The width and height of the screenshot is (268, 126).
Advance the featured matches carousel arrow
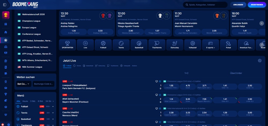coord(262,23)
